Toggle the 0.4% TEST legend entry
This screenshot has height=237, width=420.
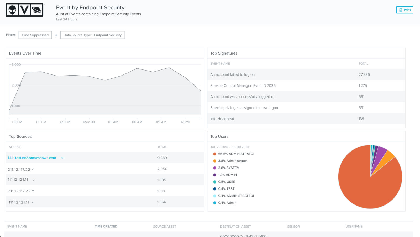pos(226,189)
